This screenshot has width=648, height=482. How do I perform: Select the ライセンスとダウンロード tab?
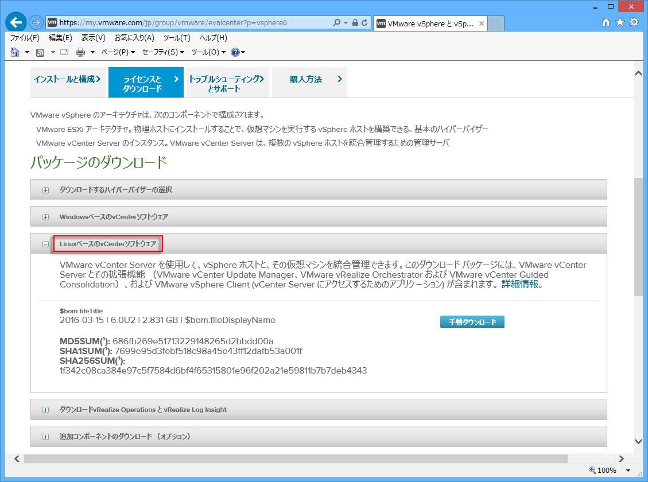[x=146, y=83]
